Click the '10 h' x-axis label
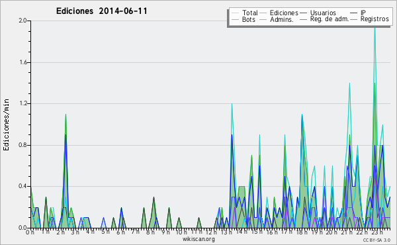 (181, 232)
